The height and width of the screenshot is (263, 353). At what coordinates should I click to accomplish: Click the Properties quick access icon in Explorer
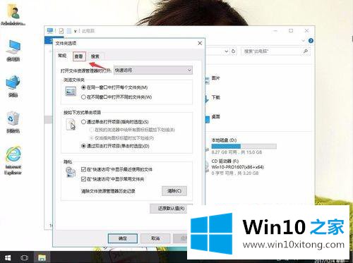61,31
